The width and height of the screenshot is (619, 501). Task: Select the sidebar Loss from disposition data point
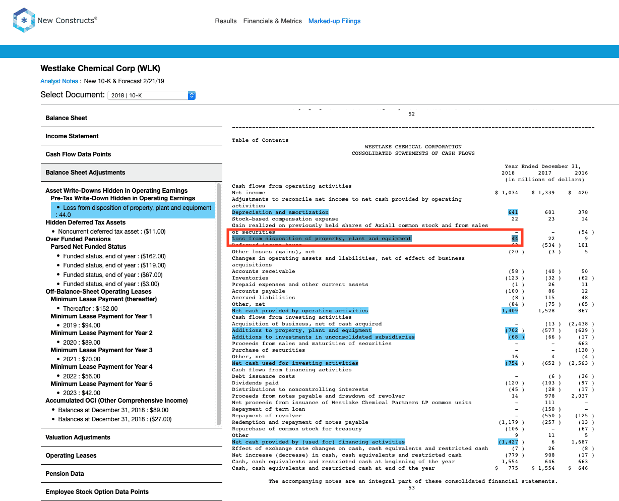133,211
